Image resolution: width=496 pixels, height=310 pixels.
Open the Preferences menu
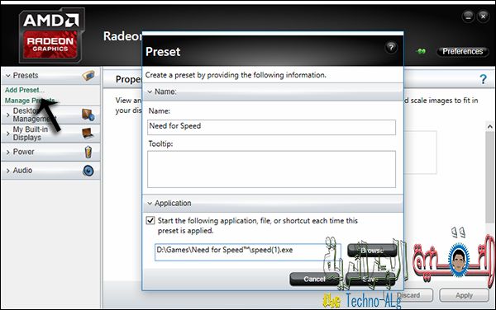pos(463,51)
